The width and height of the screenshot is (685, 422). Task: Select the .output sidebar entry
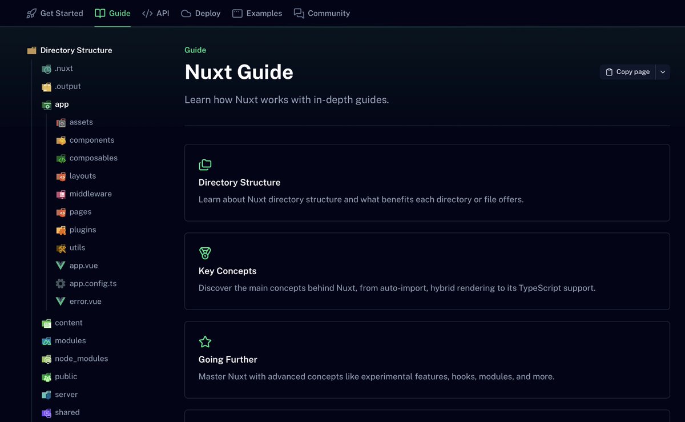coord(68,86)
